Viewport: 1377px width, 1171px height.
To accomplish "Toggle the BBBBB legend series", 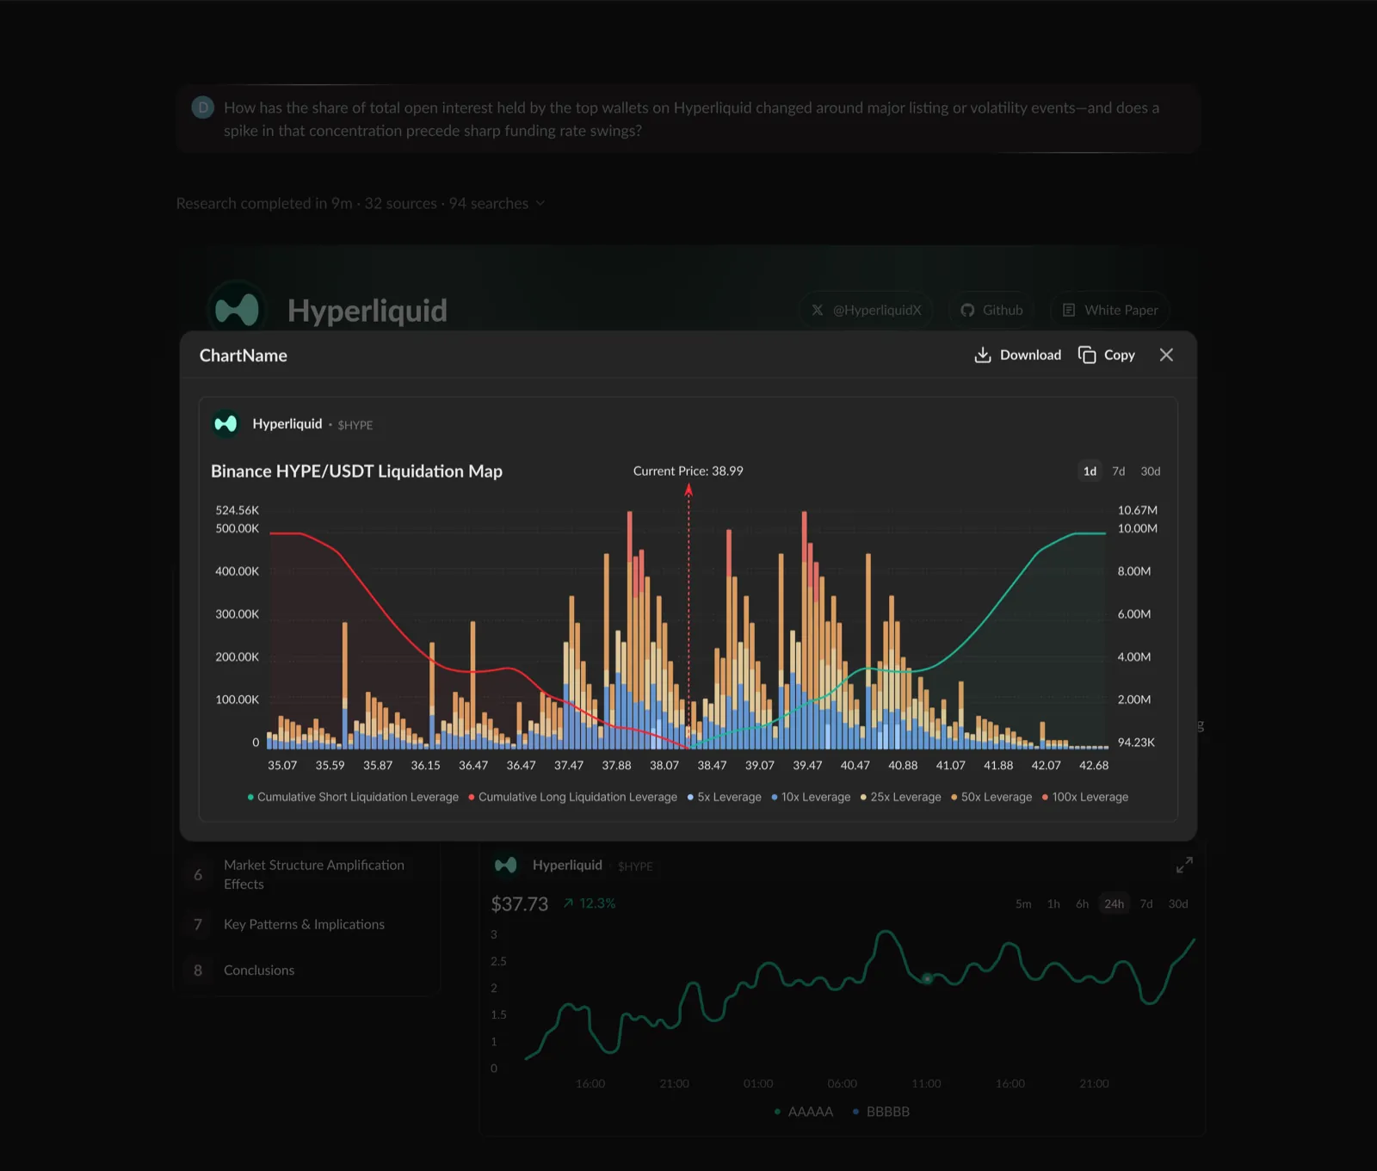I will pyautogui.click(x=881, y=1112).
